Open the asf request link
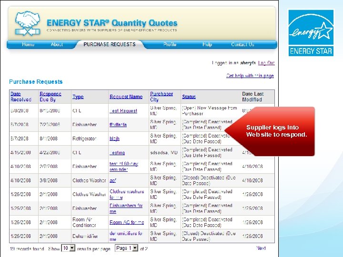The width and height of the screenshot is (343, 257). (x=112, y=180)
